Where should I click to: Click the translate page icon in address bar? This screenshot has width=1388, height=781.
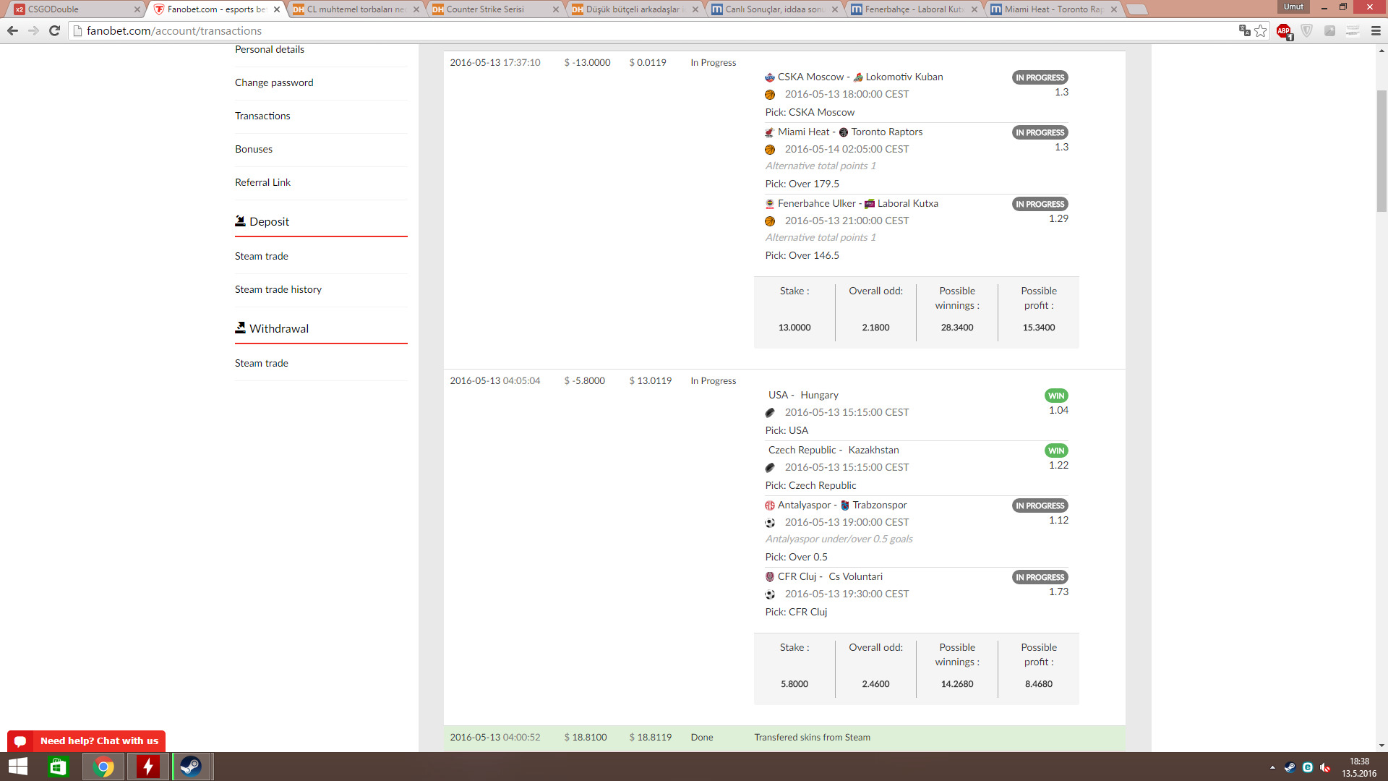coord(1244,30)
